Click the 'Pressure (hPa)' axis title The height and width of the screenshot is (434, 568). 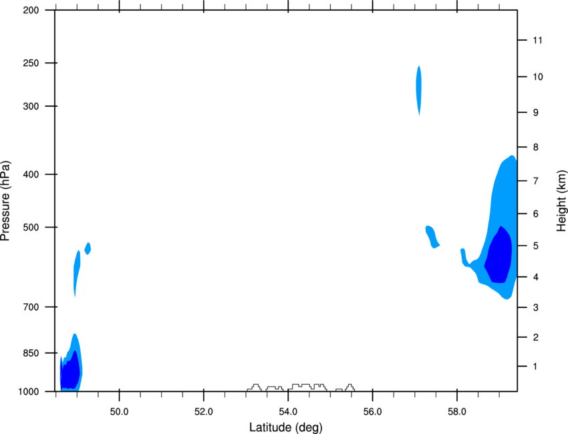[5, 201]
